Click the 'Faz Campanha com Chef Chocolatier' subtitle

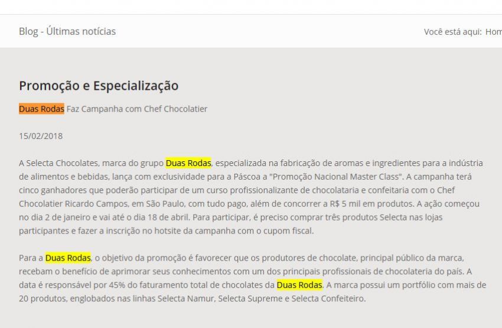click(x=137, y=109)
